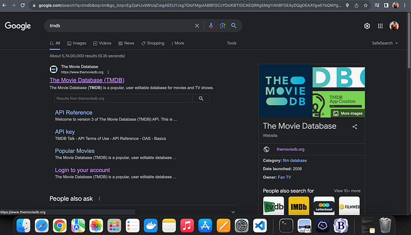The height and width of the screenshot is (235, 411).
Task: Select the All results tab
Action: click(x=55, y=43)
